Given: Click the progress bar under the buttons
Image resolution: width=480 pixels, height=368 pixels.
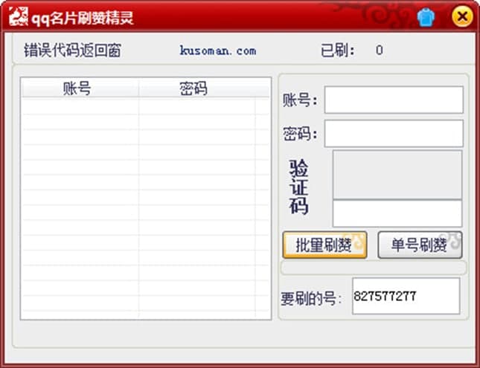Looking at the screenshot, I should (374, 268).
